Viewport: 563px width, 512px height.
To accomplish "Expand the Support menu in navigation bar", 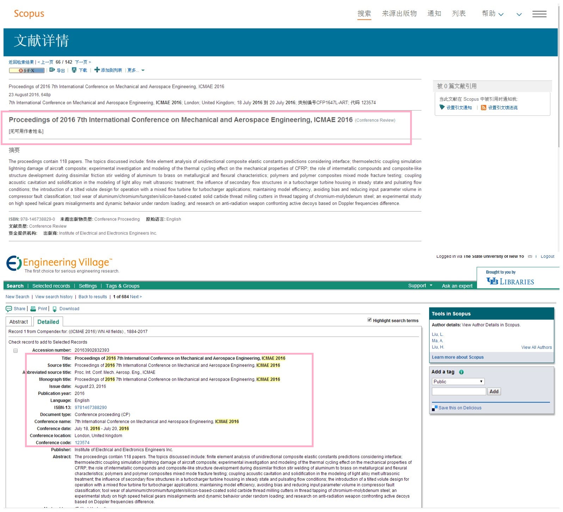I will [420, 286].
